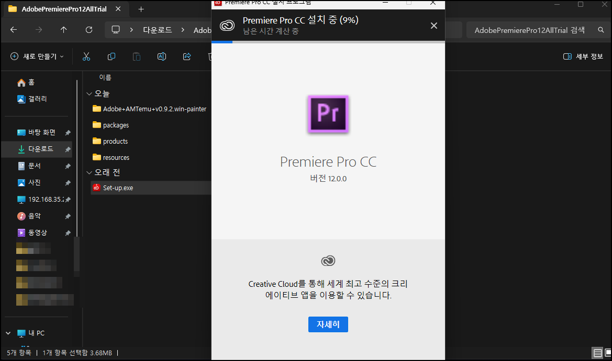612x361 pixels.
Task: Click the search magnifier icon in Explorer
Action: pyautogui.click(x=600, y=30)
